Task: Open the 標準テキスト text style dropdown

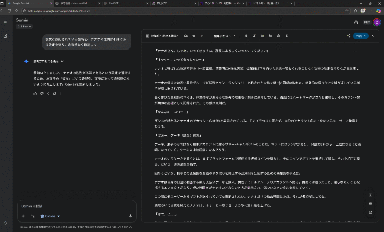Action: click(x=225, y=36)
